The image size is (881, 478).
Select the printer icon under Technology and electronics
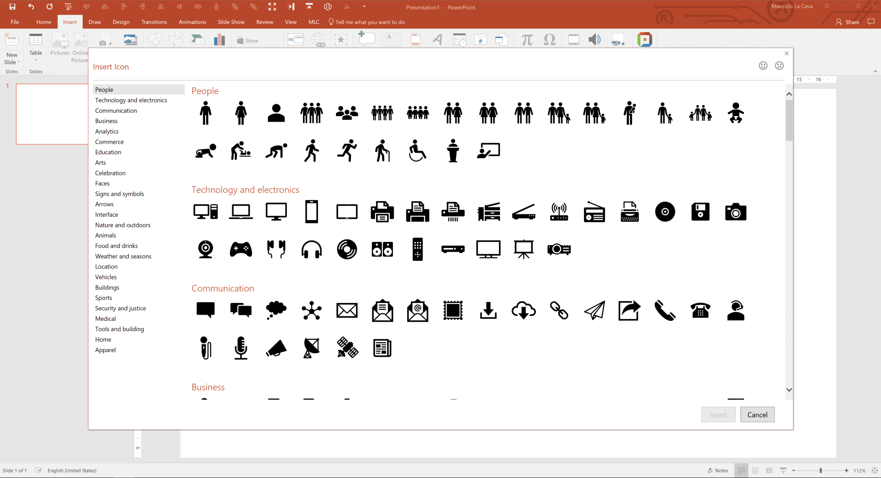[382, 211]
